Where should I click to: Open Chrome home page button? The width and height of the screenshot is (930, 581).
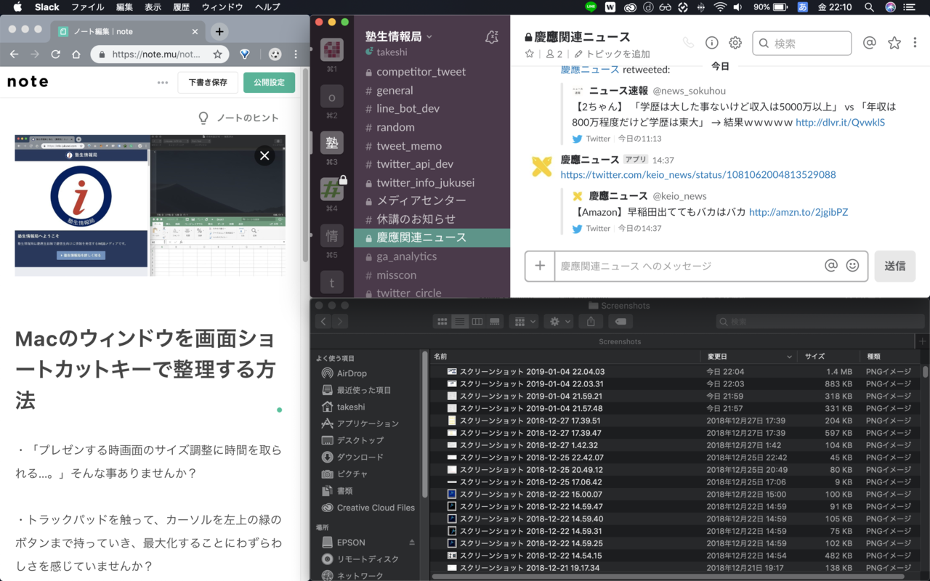click(76, 54)
